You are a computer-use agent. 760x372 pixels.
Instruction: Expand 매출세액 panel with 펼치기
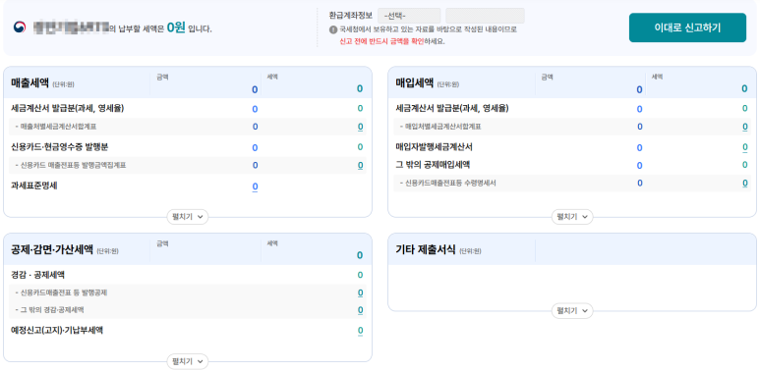(x=188, y=217)
